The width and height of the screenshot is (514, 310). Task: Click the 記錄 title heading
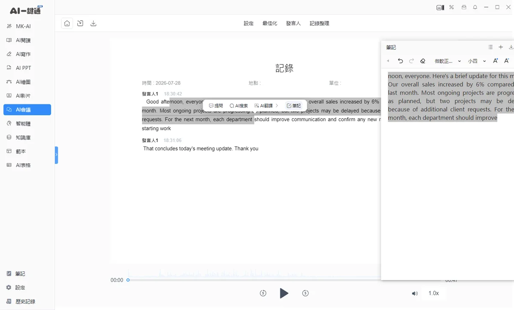[x=284, y=68]
